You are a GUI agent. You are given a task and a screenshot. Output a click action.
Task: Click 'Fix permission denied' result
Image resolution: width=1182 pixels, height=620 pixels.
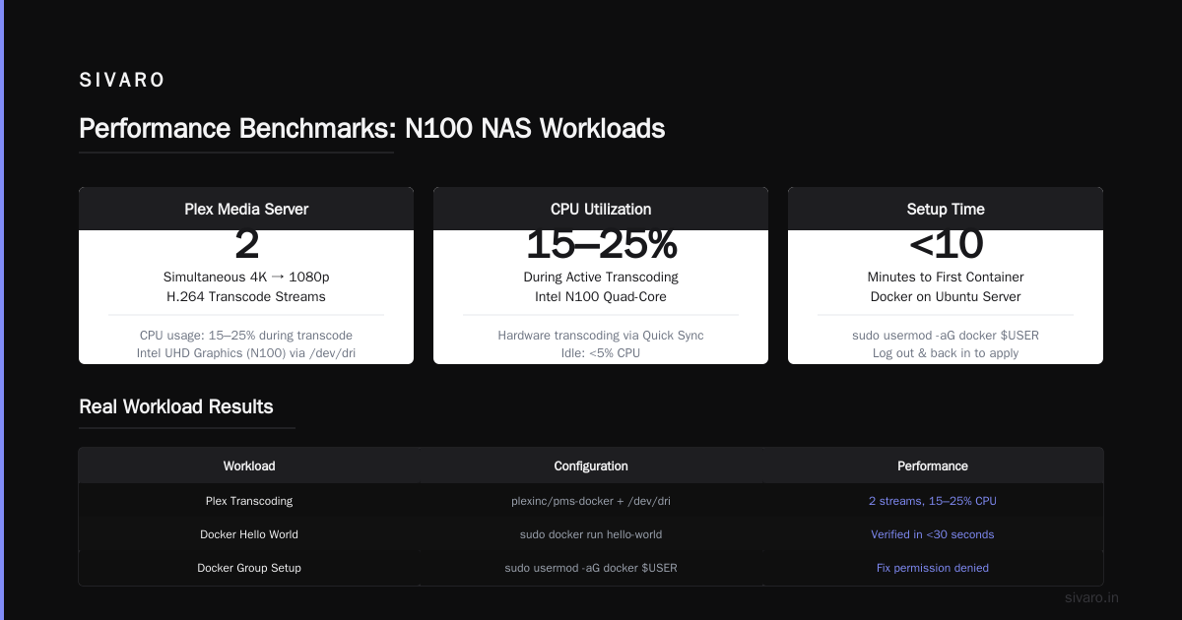(x=933, y=568)
